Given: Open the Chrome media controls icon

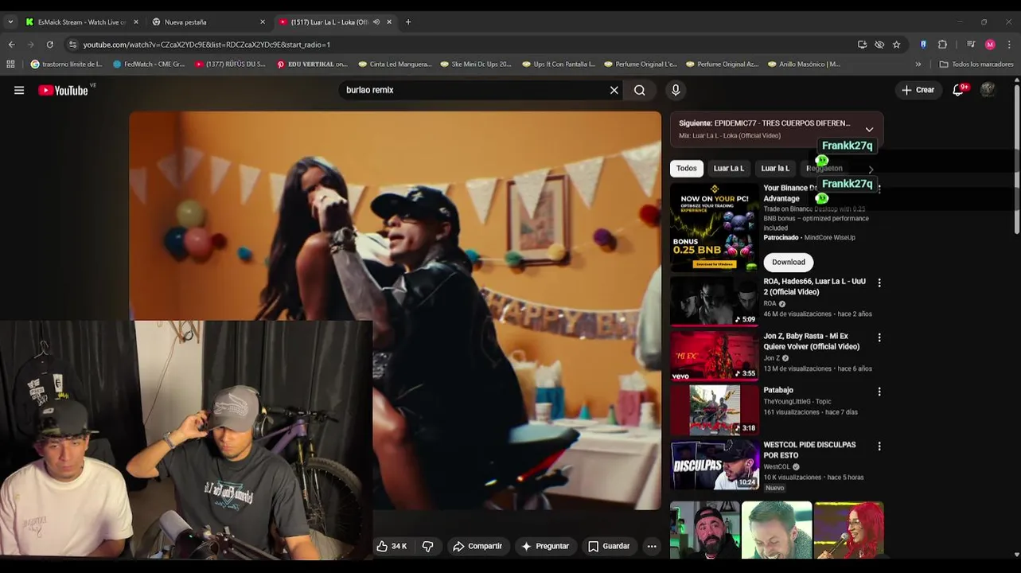Looking at the screenshot, I should coord(971,45).
